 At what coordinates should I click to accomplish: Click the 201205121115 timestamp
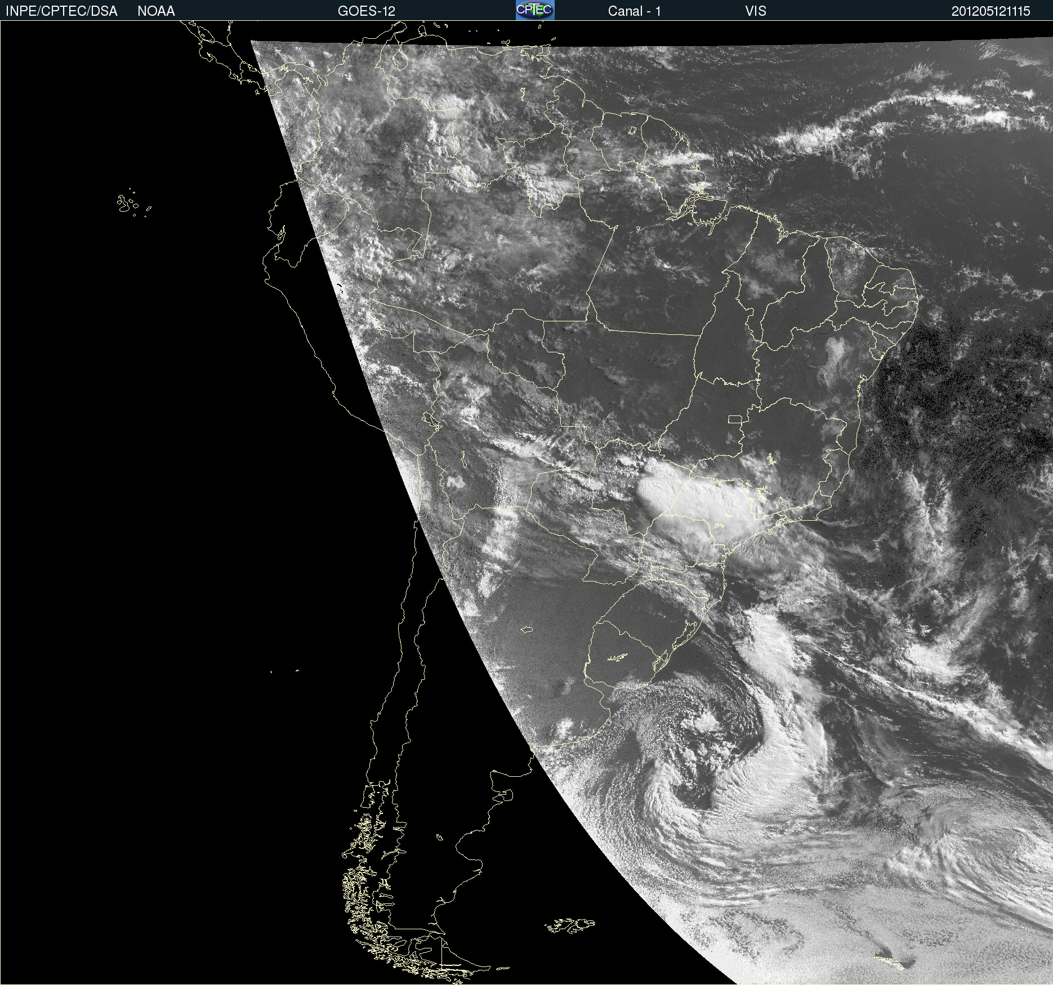[x=990, y=11]
